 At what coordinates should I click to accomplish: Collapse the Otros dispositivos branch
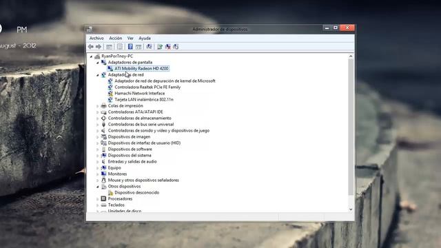98,187
